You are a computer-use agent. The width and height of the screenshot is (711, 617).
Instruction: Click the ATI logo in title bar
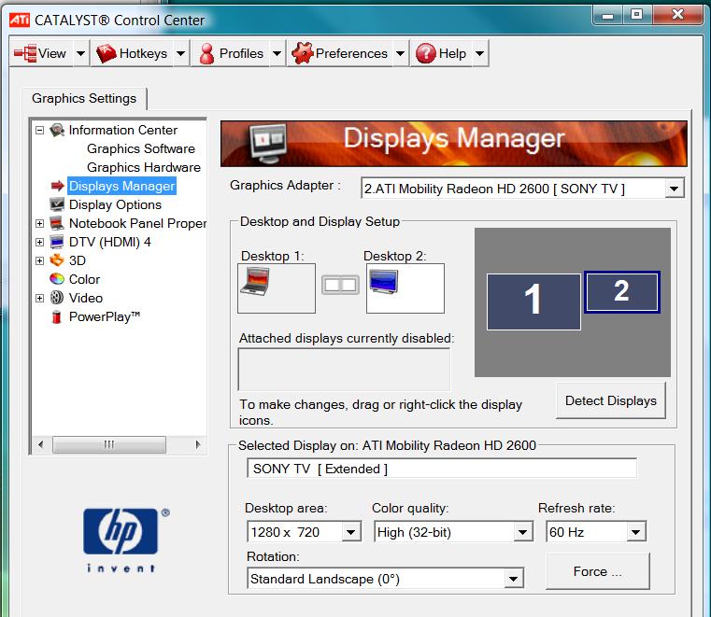click(20, 20)
